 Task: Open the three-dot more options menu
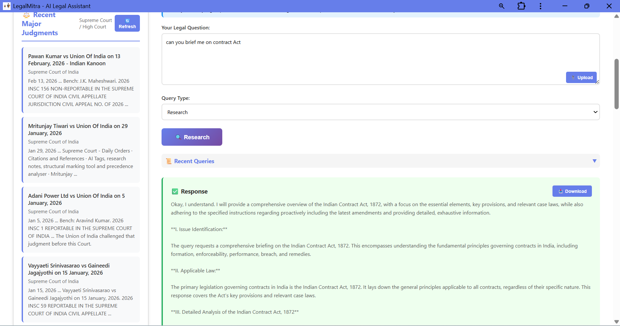(540, 6)
